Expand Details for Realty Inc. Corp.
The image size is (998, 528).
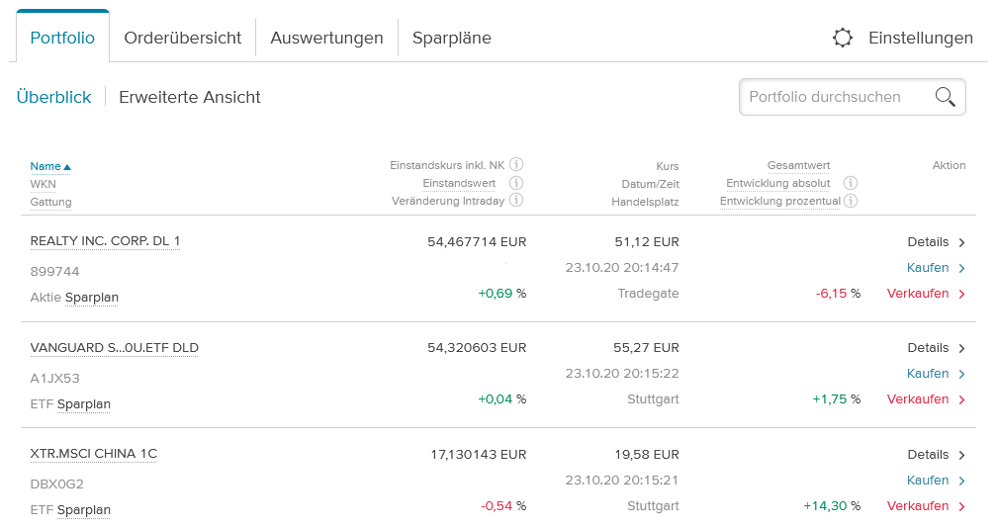pos(936,242)
